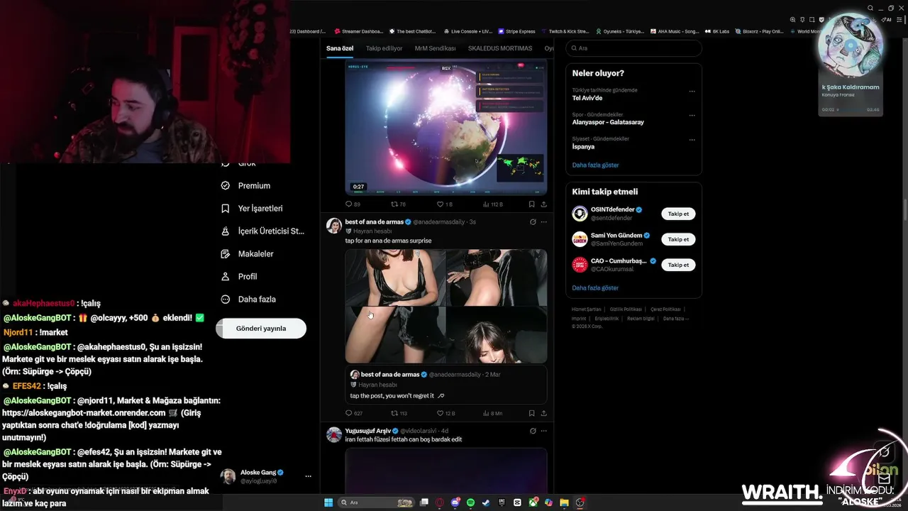Open quoted post 'tap the post, you won't regret it'
The image size is (908, 511).
click(446, 385)
